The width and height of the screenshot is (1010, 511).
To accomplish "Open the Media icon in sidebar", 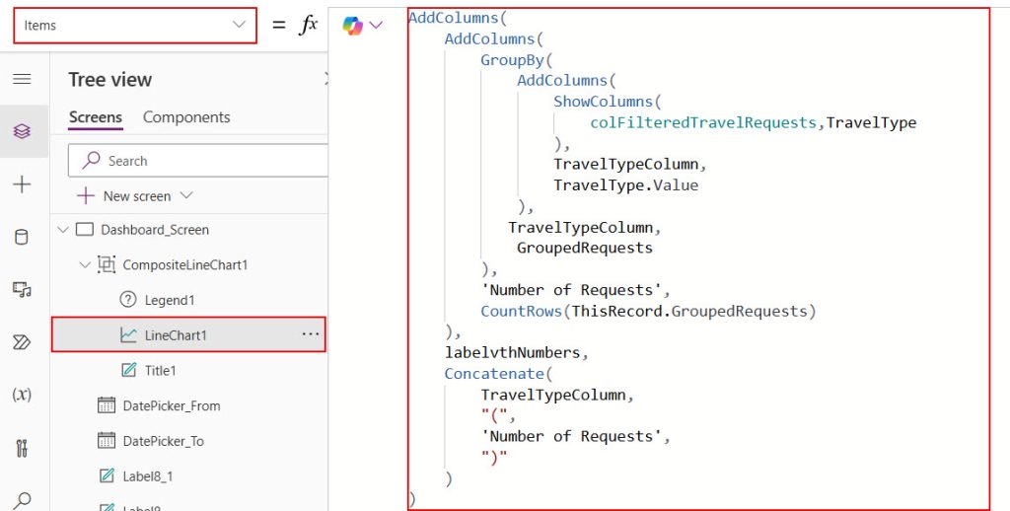I will [x=22, y=289].
